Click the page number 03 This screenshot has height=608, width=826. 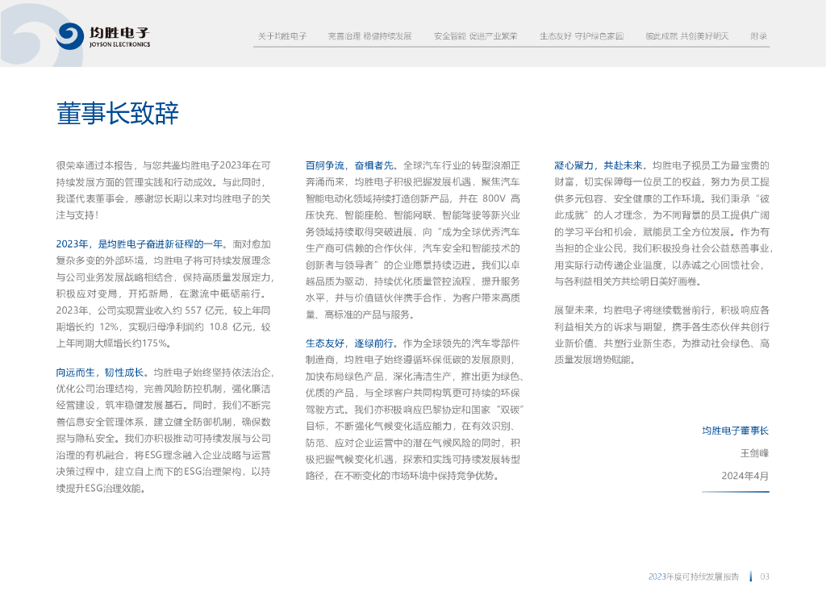765,577
